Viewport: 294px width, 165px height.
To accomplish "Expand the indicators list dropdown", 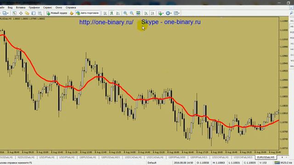I will click(x=163, y=13).
